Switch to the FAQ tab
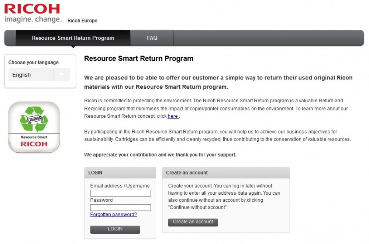This screenshot has width=369, height=244. click(x=152, y=38)
